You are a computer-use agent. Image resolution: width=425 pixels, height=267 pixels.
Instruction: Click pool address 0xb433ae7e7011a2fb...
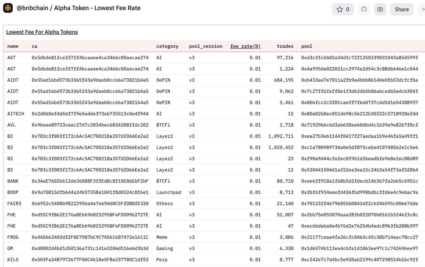(359, 80)
